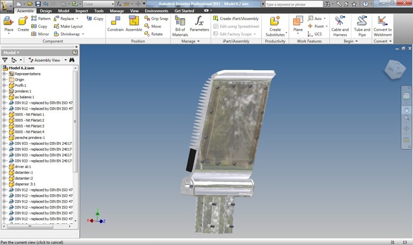Screen dimensions: 413x245
Task: Open the Assembly View dropdown
Action: tap(47, 60)
